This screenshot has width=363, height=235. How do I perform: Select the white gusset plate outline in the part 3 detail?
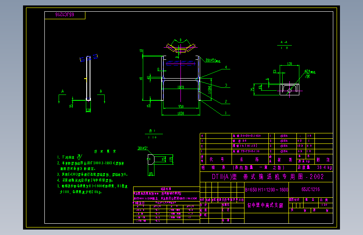point(151,159)
